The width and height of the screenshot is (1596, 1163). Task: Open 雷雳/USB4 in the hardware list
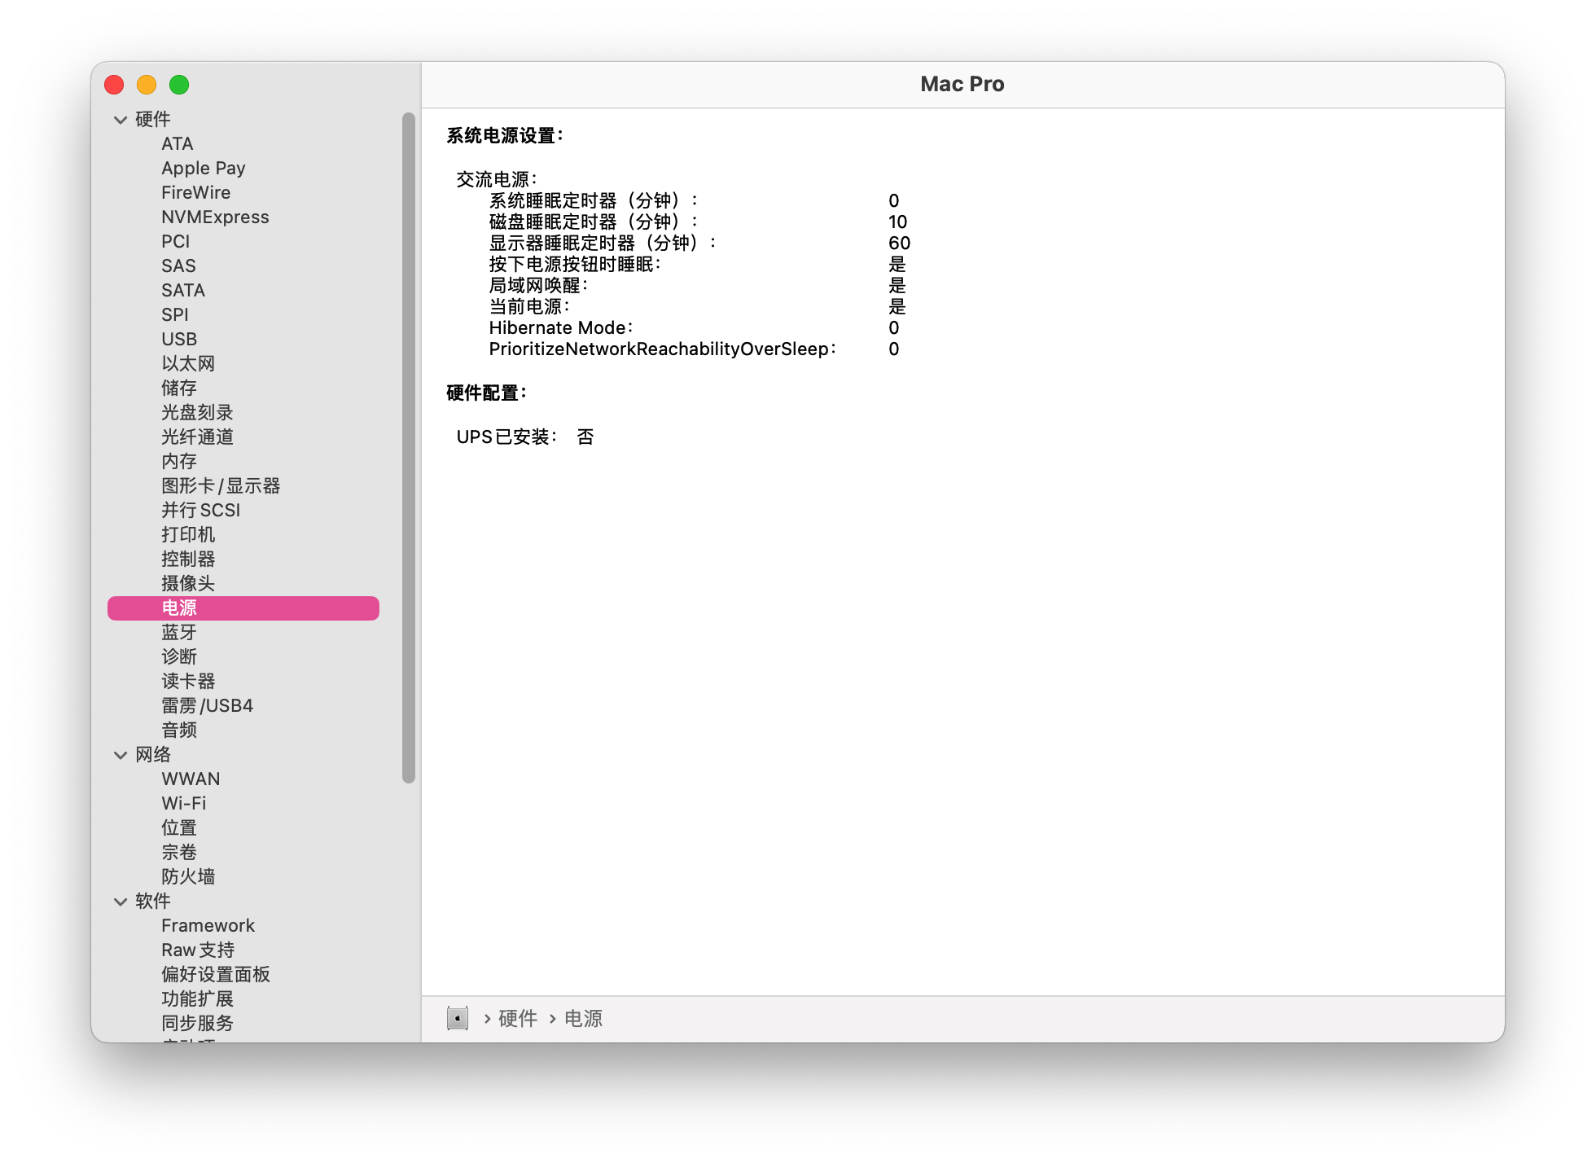coord(207,705)
